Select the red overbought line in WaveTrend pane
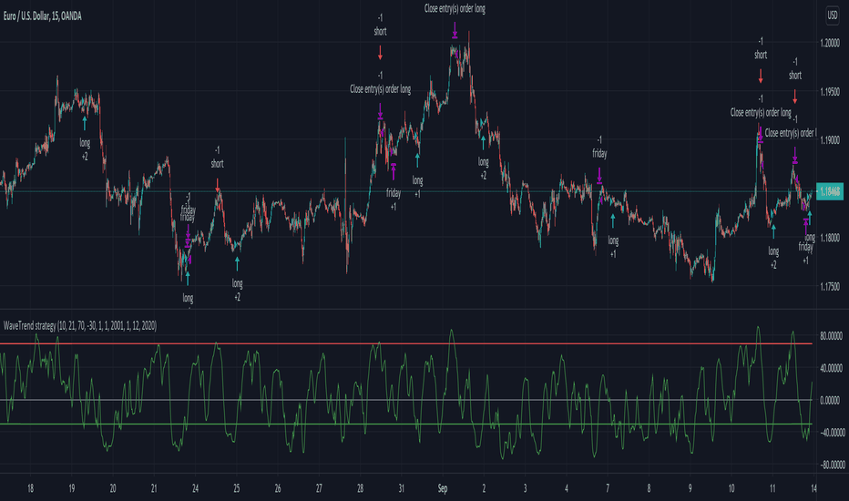This screenshot has width=849, height=501. (406, 344)
